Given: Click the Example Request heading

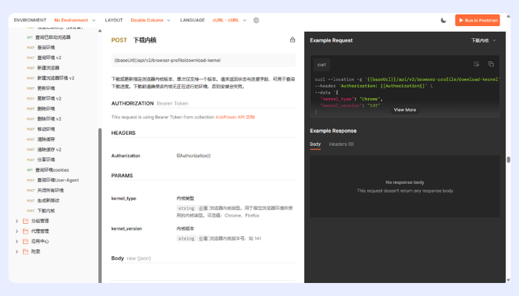Looking at the screenshot, I should pyautogui.click(x=332, y=40).
